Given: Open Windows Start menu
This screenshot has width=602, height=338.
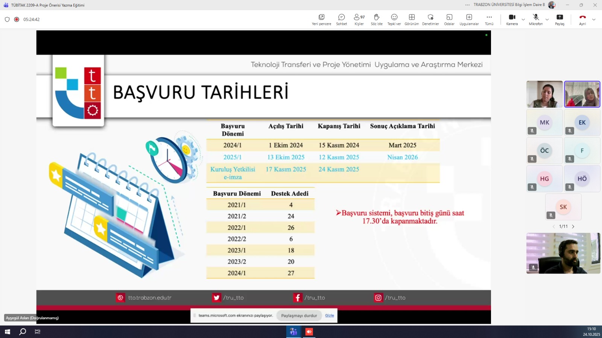Looking at the screenshot, I should click(x=7, y=332).
